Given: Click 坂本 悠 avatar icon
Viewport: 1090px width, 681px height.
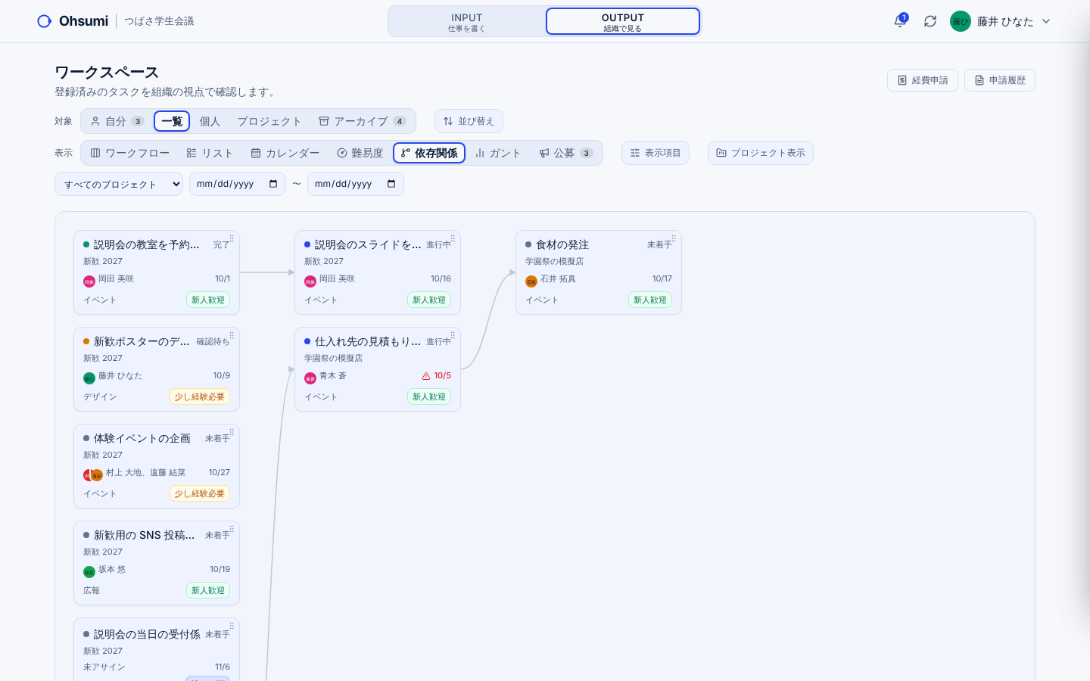Looking at the screenshot, I should pyautogui.click(x=89, y=571).
